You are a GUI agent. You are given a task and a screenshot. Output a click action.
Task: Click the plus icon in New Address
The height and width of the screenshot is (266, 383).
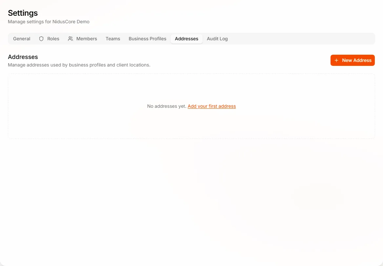pos(336,60)
